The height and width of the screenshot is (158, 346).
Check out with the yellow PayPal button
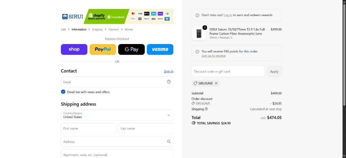103,49
